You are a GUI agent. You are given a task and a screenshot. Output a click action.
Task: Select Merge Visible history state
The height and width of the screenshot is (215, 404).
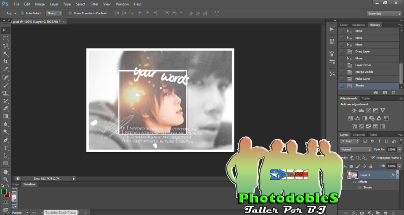369,72
